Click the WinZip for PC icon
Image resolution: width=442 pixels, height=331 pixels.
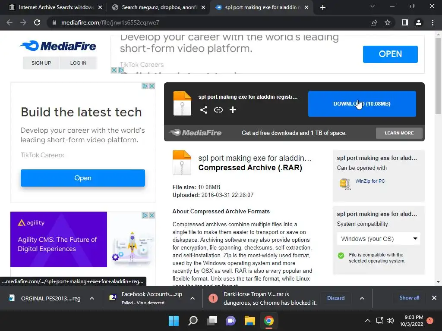click(x=345, y=184)
